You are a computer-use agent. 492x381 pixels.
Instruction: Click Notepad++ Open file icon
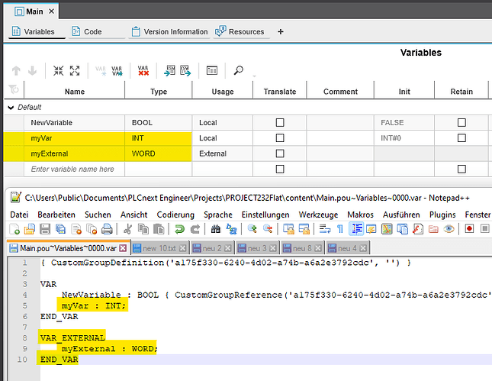tap(30, 229)
